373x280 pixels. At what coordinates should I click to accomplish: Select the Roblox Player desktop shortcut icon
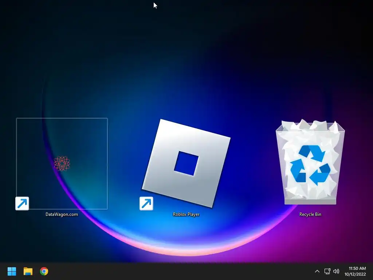pos(186,164)
